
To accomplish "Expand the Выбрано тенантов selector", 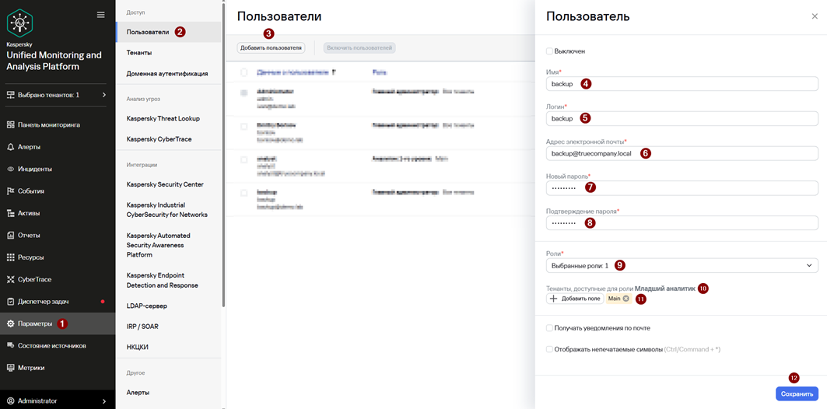I will tap(57, 95).
